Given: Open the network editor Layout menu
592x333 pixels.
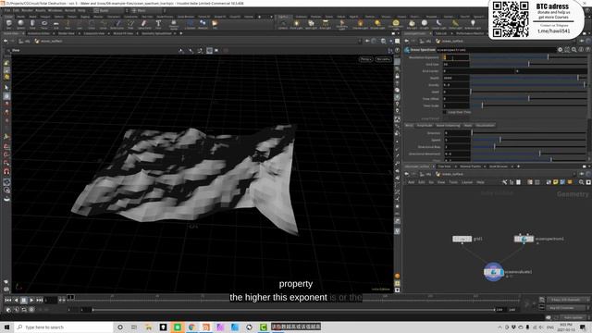Looking at the screenshot, I should tap(467, 182).
